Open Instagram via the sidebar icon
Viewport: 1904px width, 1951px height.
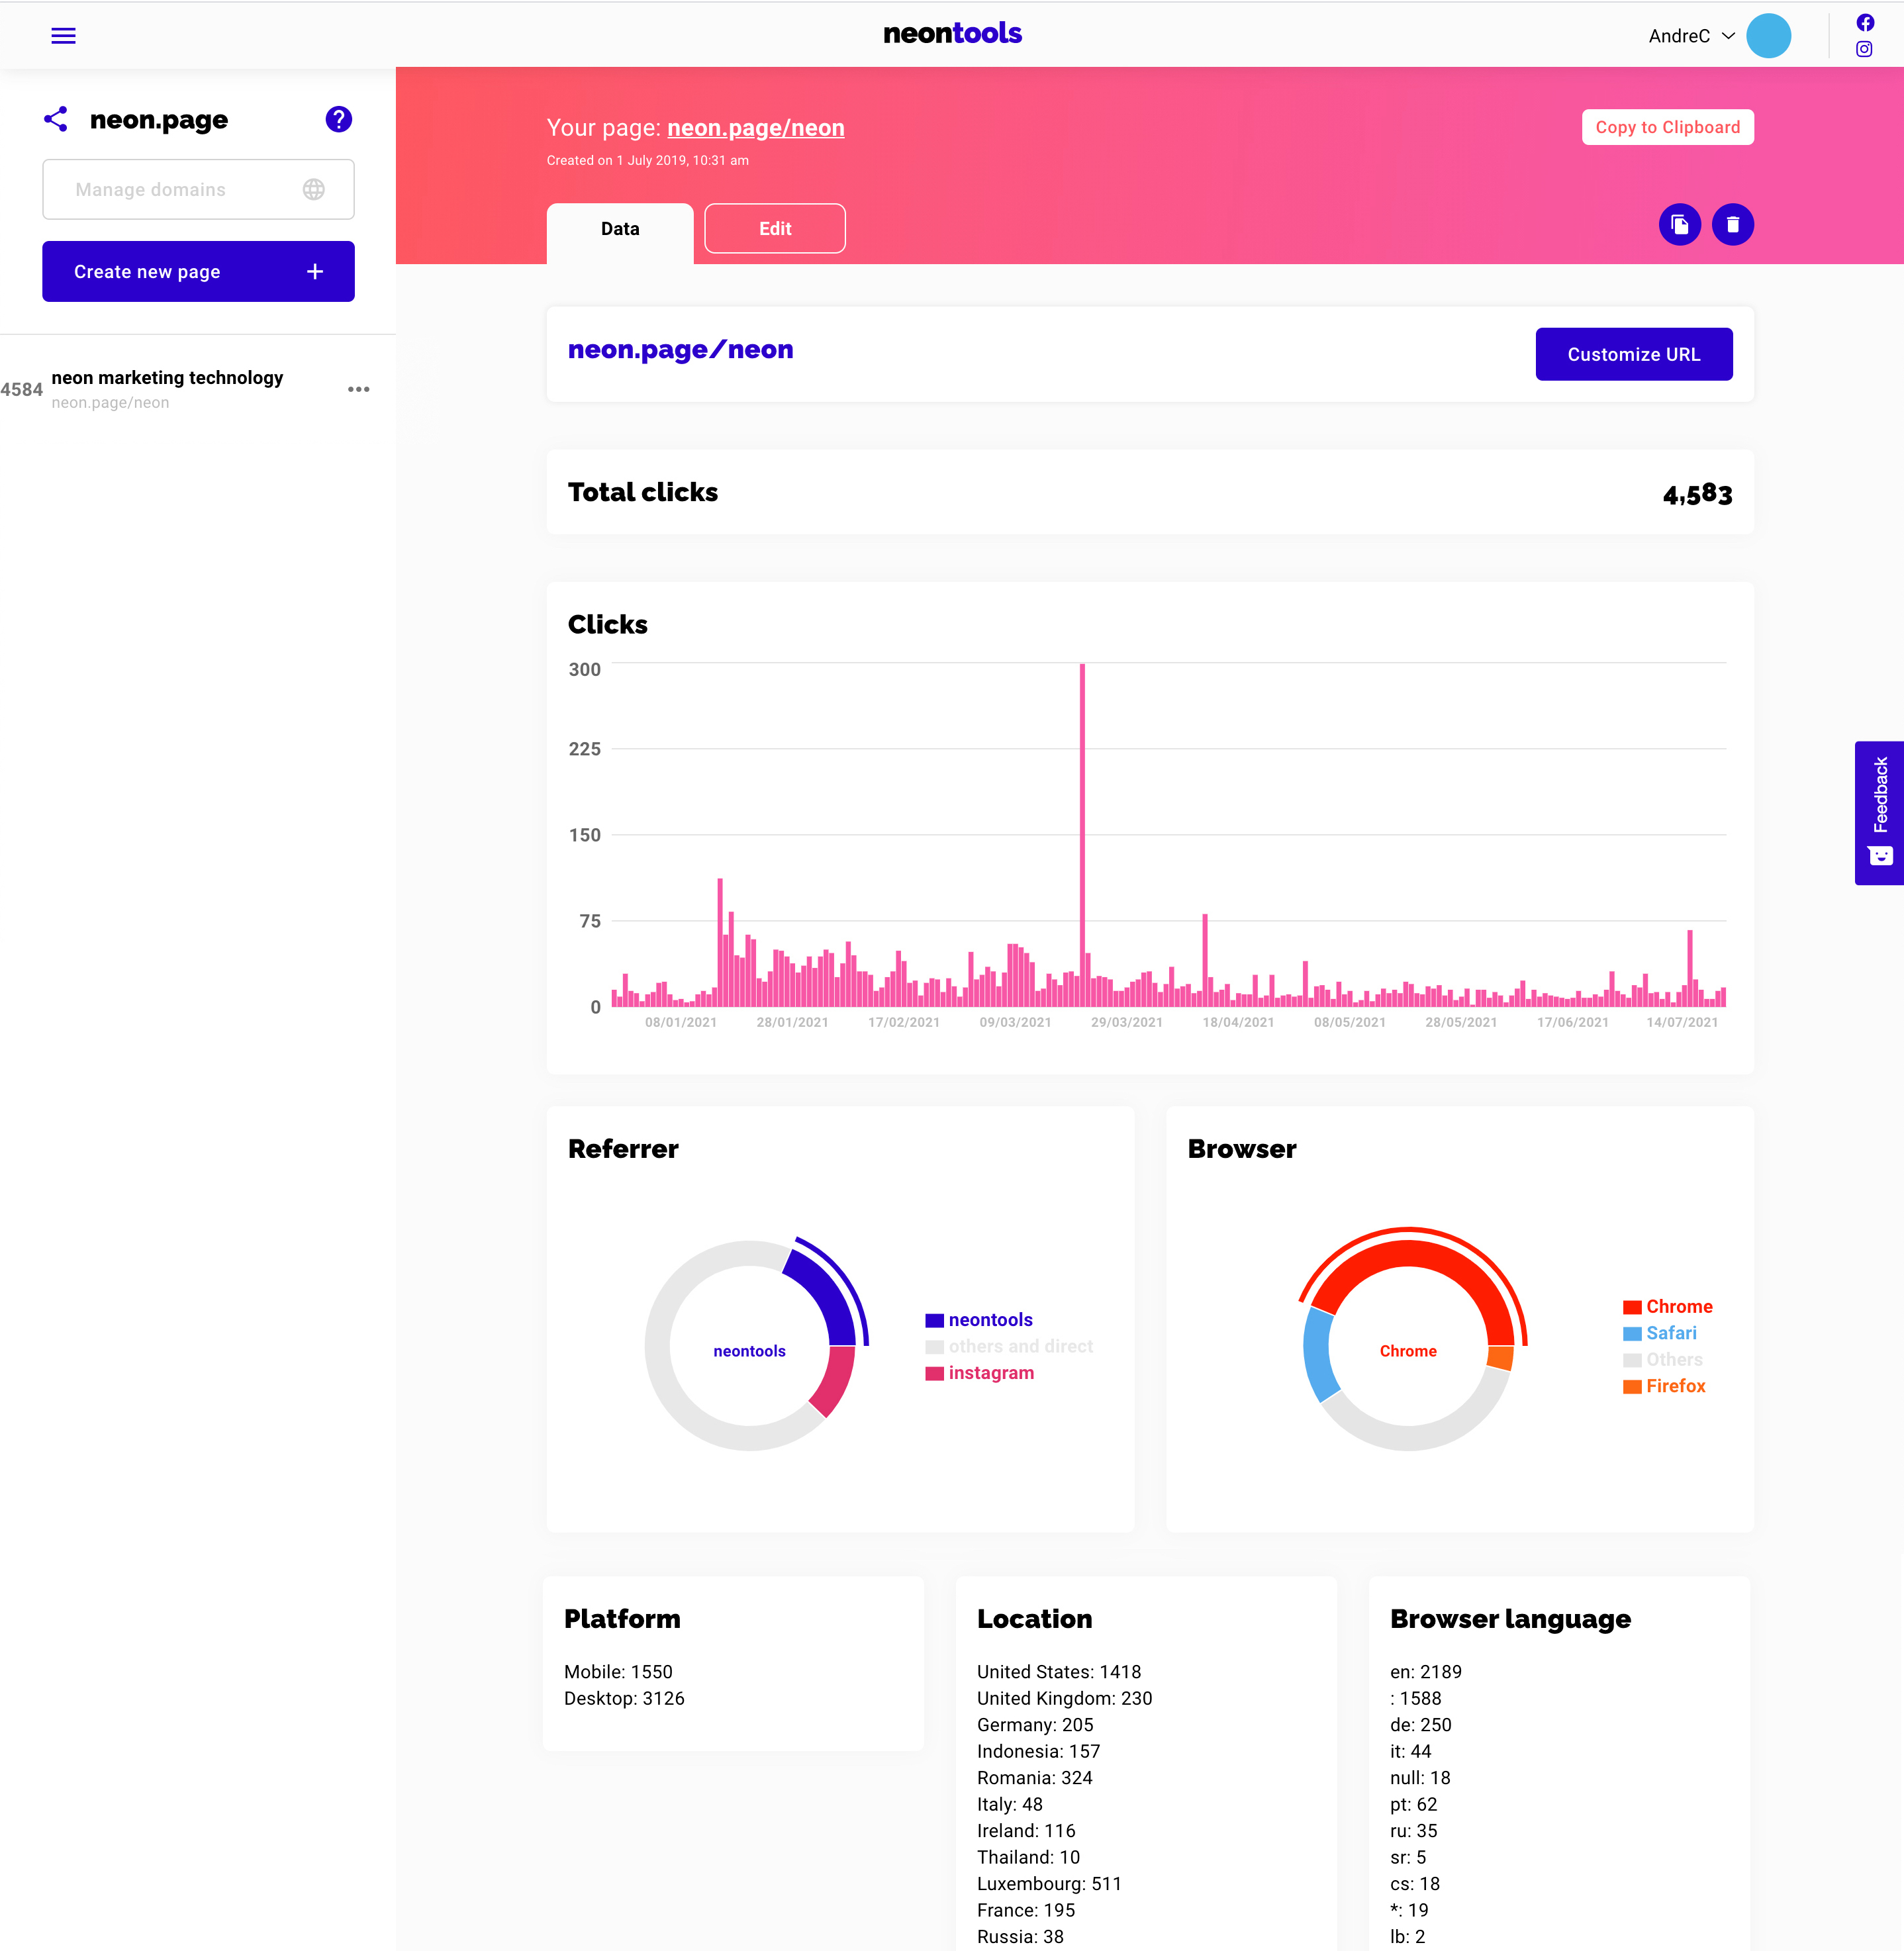click(1865, 50)
